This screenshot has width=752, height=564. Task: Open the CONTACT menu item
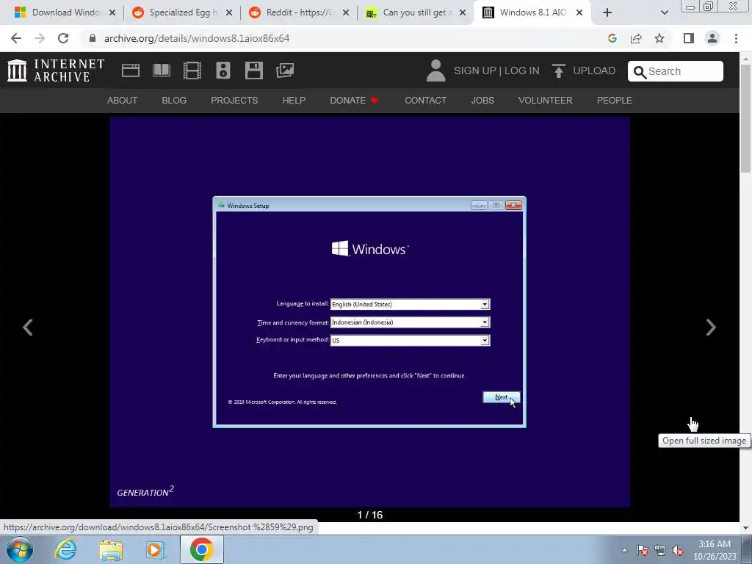coord(425,100)
